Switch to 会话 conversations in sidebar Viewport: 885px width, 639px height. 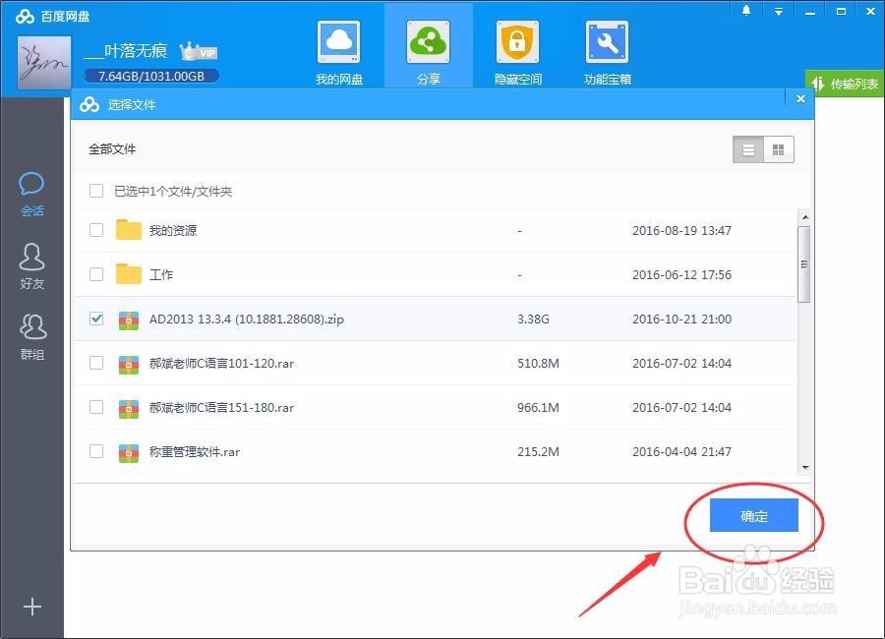point(32,192)
